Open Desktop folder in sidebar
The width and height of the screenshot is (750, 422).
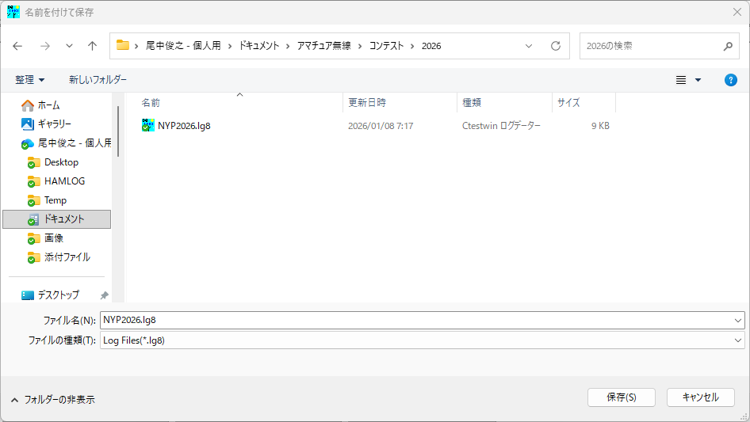coord(61,162)
